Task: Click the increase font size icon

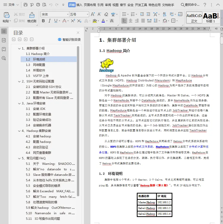Action: tap(93, 14)
